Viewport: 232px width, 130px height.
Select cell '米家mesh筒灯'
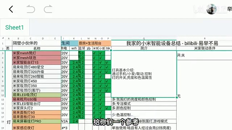pyautogui.click(x=37, y=53)
